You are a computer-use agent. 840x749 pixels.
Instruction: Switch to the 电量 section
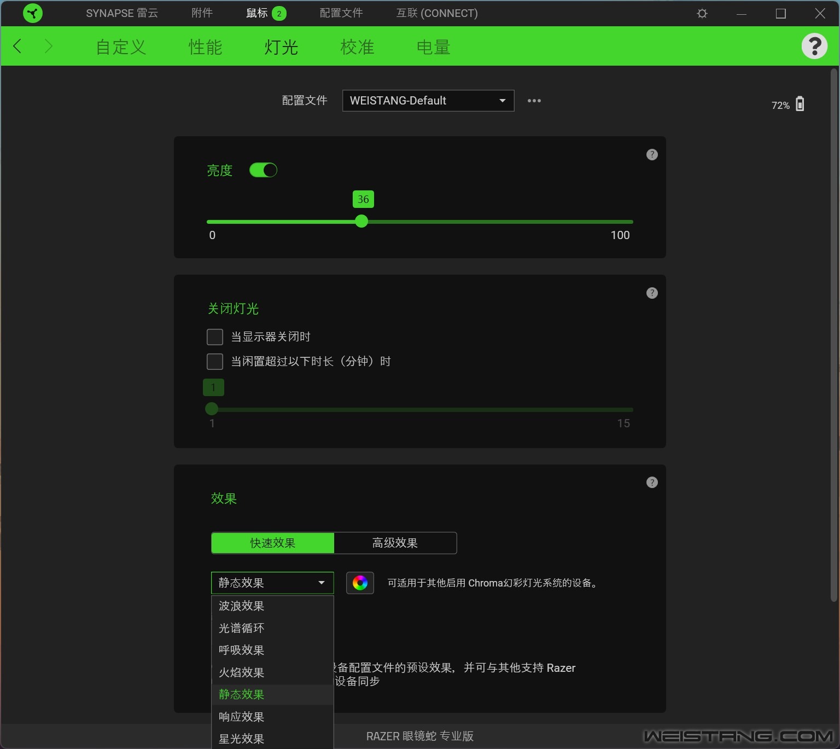pos(433,47)
